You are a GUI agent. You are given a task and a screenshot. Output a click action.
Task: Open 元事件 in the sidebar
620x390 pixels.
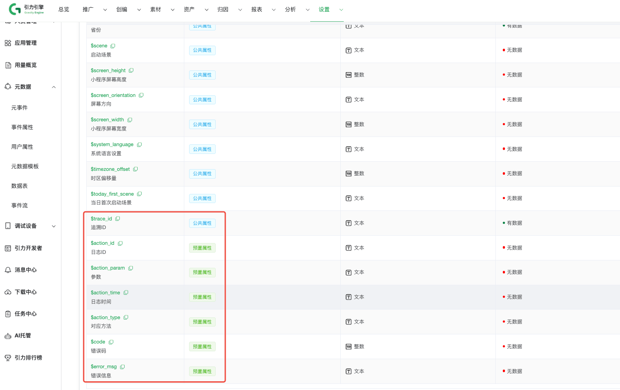[x=20, y=108]
